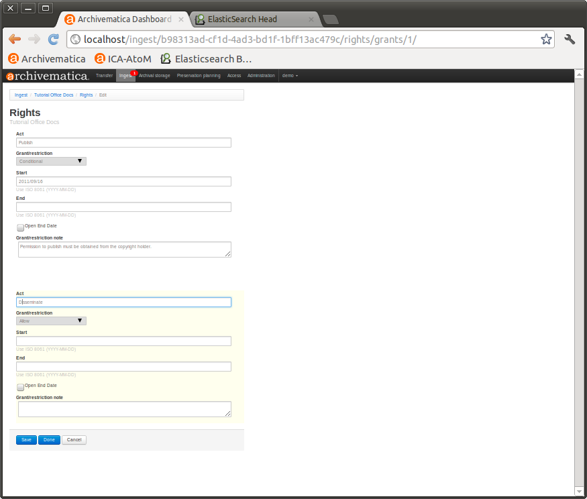Check Open End Date for Disseminate grant

pyautogui.click(x=20, y=388)
